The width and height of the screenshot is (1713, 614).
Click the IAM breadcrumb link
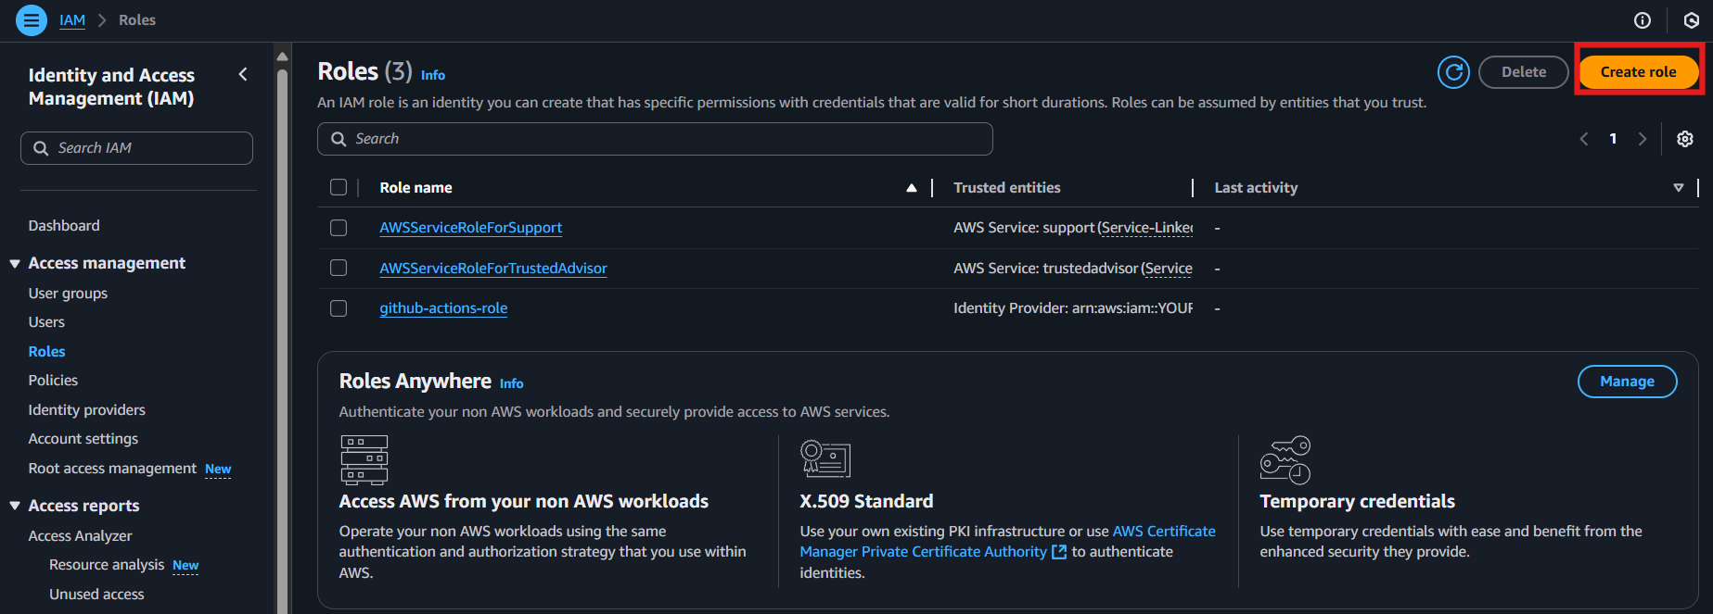(72, 20)
